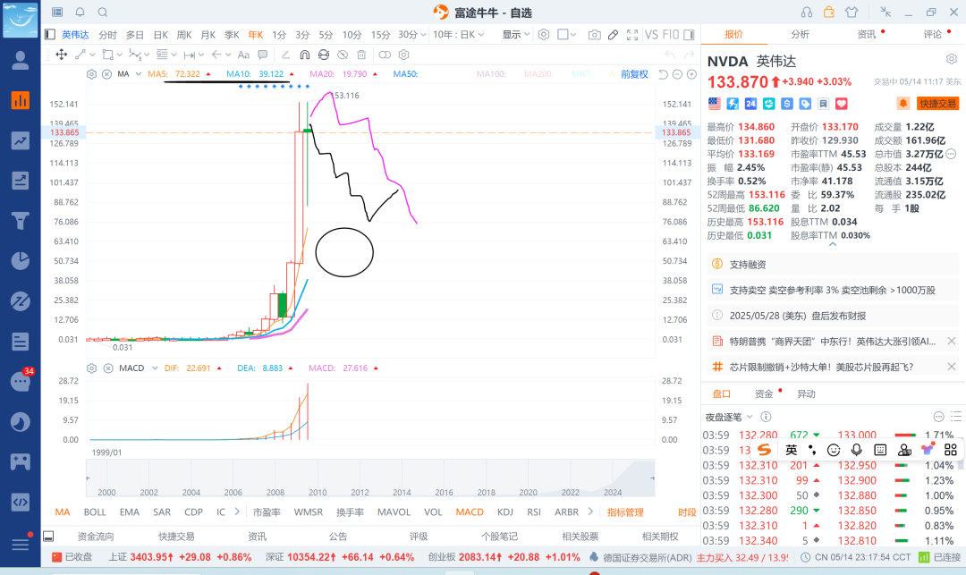Viewport: 966px width, 575px height.
Task: Open the search magnifier in title bar
Action: tap(103, 13)
